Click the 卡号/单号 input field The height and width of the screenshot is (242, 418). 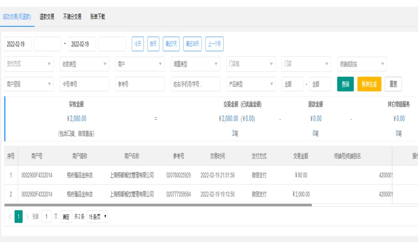point(84,84)
